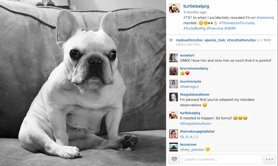The image size is (278, 166).
Task: Open brunoluvesdaisy's avatar thumbnail
Action: point(173,71)
